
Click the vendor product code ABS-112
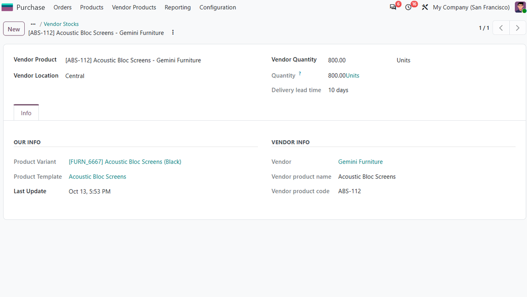(x=349, y=191)
